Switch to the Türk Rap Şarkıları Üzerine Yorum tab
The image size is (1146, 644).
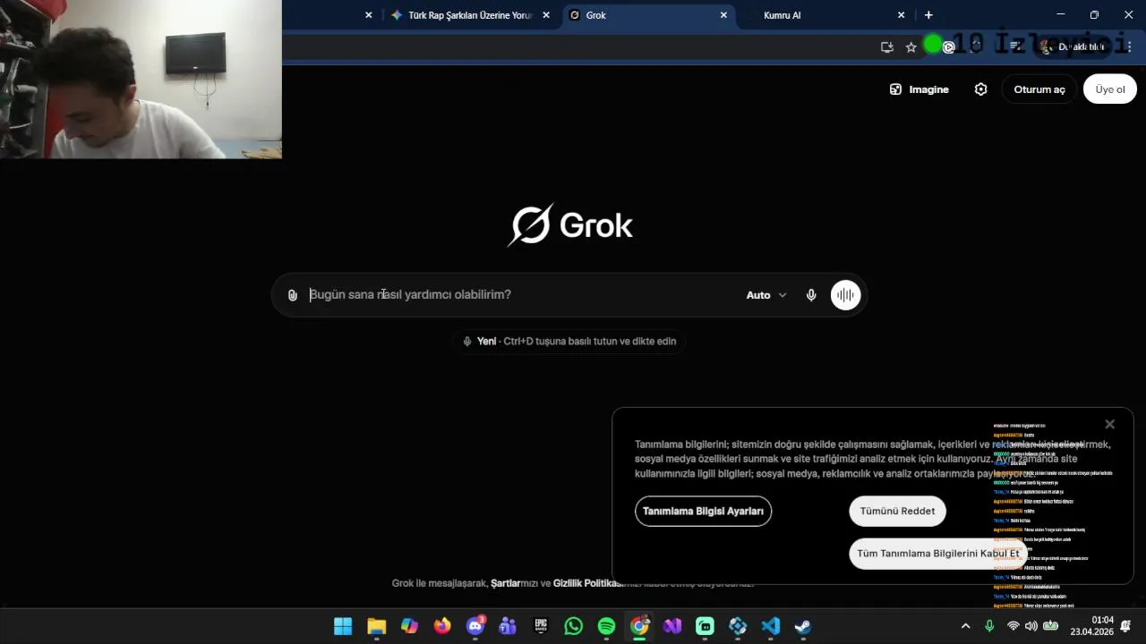pyautogui.click(x=470, y=15)
